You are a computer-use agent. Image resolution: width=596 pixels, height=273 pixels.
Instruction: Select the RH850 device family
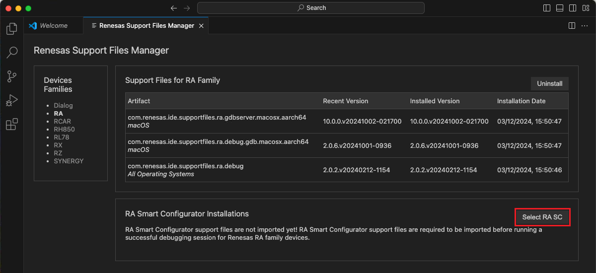pos(64,129)
